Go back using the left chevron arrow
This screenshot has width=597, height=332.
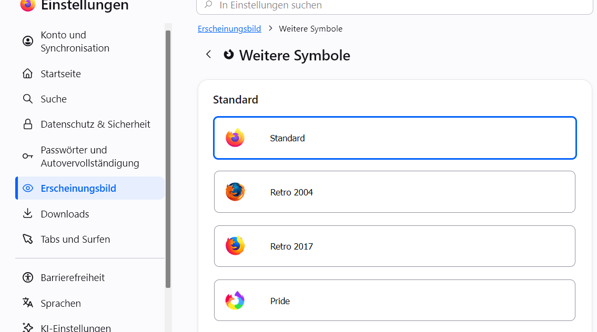[208, 55]
